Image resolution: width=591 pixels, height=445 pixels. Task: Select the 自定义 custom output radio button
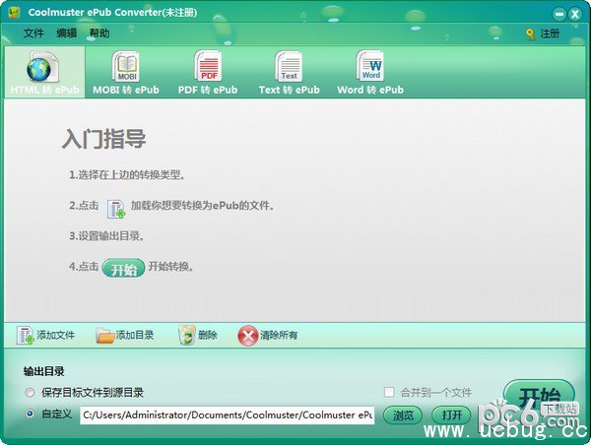31,414
